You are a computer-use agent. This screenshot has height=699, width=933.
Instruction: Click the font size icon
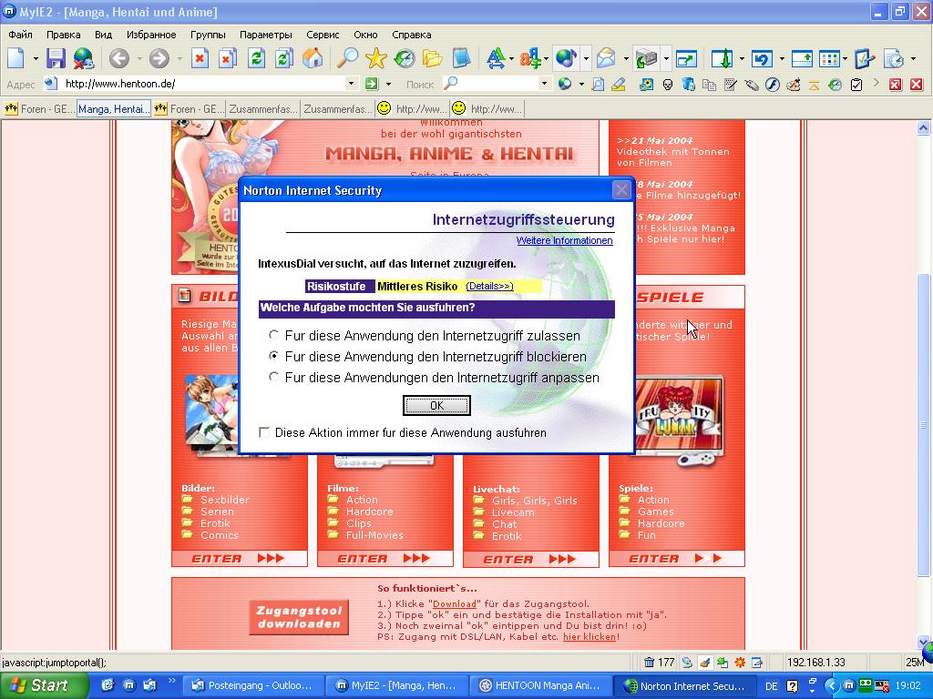pyautogui.click(x=495, y=58)
